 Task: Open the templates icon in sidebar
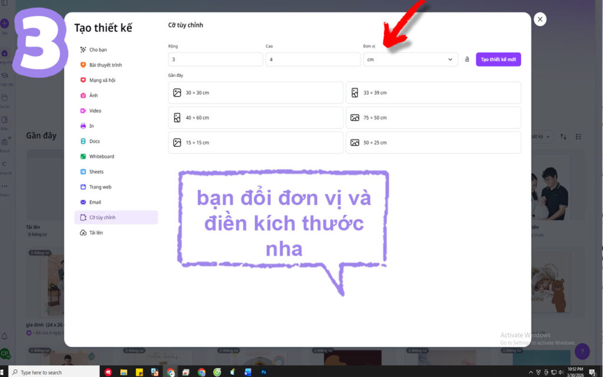5,120
